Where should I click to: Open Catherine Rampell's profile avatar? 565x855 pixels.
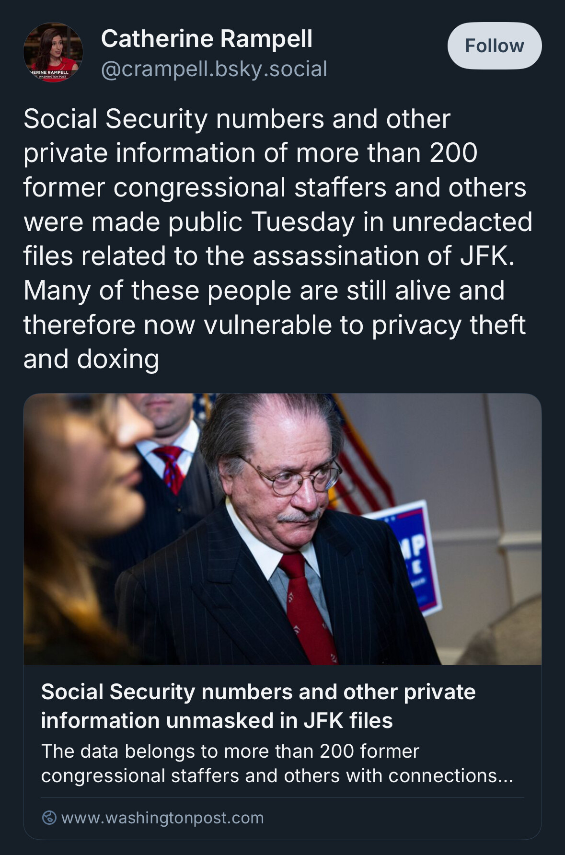tap(53, 52)
